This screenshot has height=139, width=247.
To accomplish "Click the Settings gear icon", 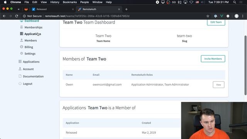I will pos(22,53).
